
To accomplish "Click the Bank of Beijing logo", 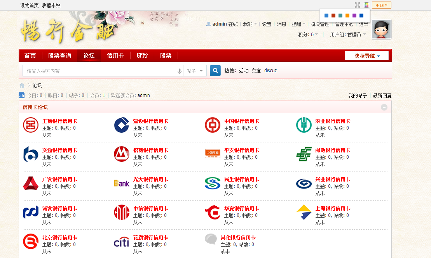I will point(31,241).
